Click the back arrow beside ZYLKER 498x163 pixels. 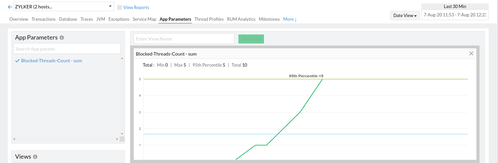[x=10, y=7]
